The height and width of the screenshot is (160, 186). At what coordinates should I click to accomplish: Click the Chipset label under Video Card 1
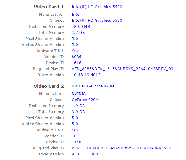(57, 20)
